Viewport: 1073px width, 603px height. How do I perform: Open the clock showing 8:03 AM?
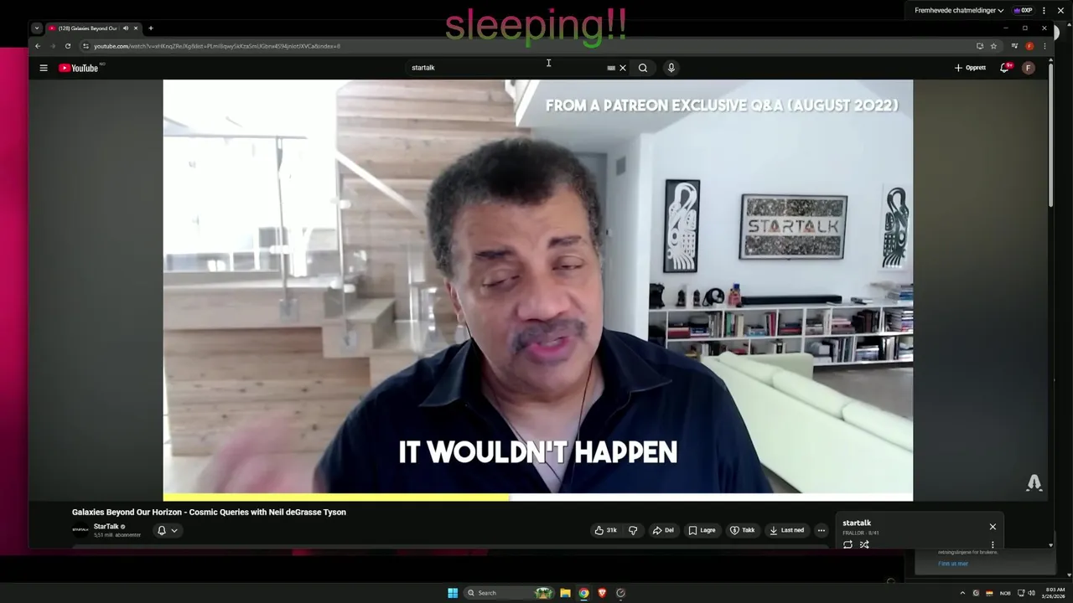tap(1055, 593)
